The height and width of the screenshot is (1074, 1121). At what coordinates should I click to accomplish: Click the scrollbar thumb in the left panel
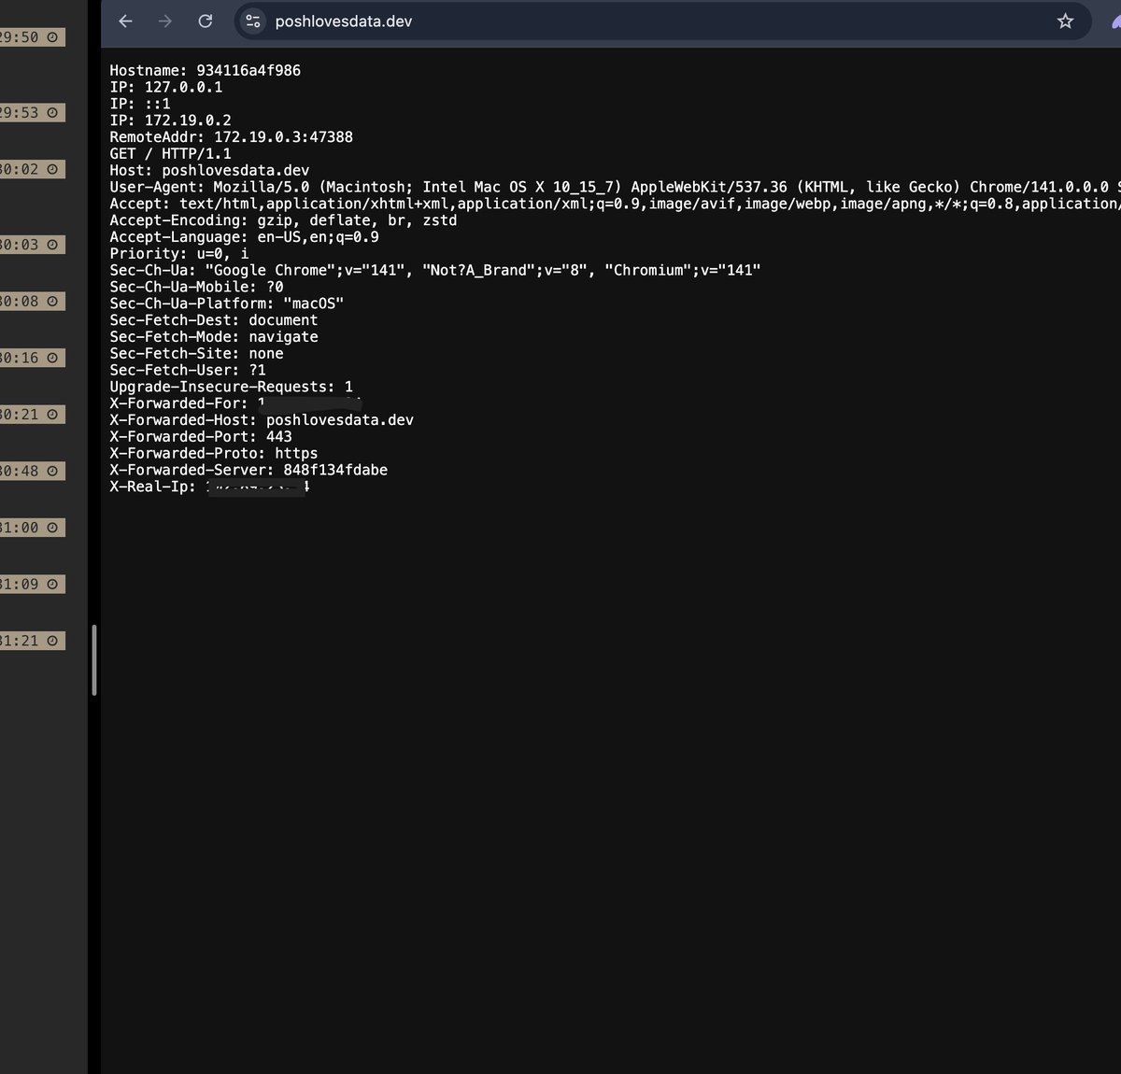(x=93, y=659)
